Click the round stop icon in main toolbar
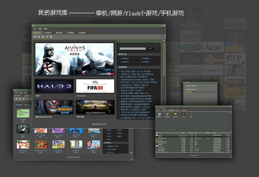259x177 pixels. tap(43, 37)
